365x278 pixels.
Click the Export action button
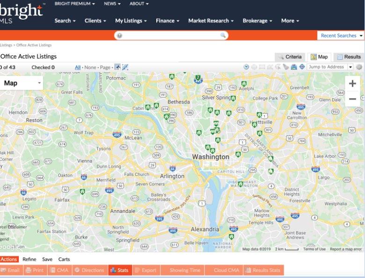click(146, 270)
